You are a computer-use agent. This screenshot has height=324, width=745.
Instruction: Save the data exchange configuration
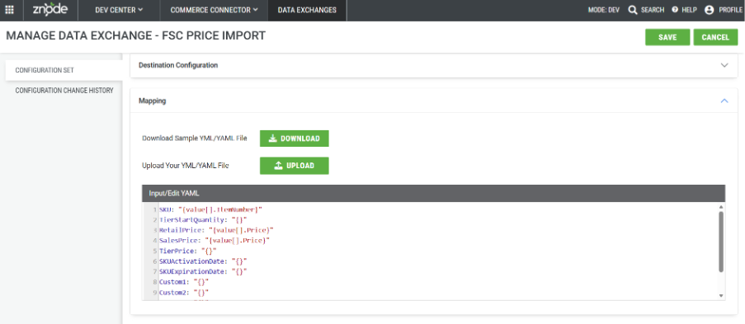pyautogui.click(x=667, y=37)
